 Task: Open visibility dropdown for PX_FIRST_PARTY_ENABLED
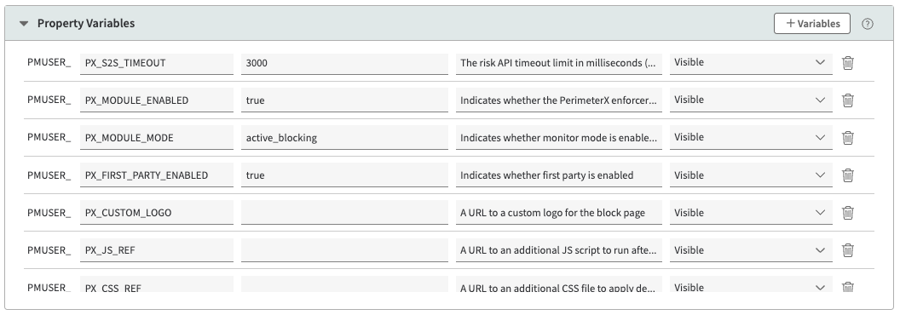coord(751,175)
